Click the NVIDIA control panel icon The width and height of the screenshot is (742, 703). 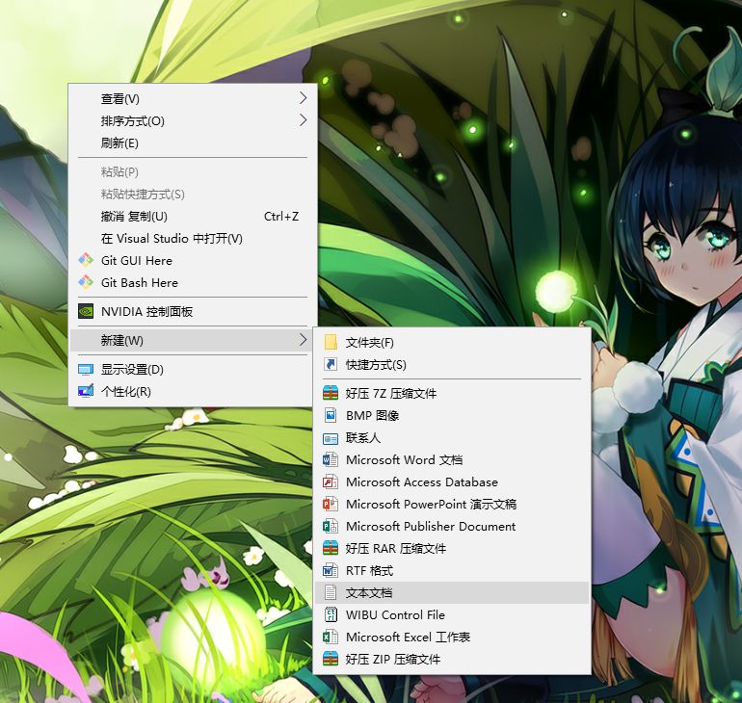click(x=86, y=311)
